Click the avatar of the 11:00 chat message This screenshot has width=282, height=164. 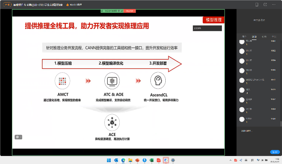[x=242, y=119]
